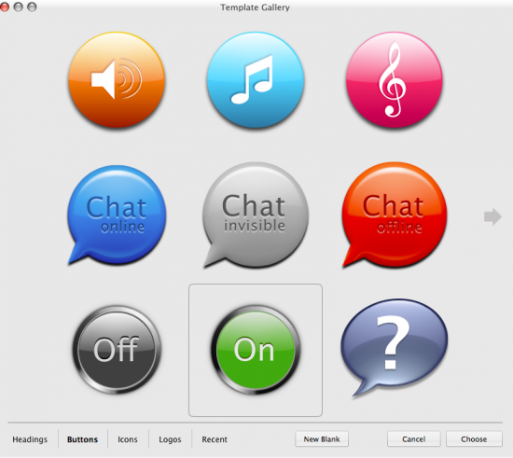Open the Logos tab
Image resolution: width=513 pixels, height=458 pixels.
pyautogui.click(x=170, y=439)
